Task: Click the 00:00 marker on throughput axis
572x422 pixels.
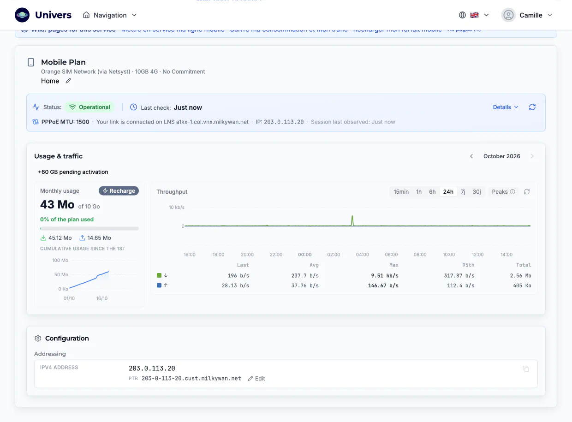Action: (305, 255)
